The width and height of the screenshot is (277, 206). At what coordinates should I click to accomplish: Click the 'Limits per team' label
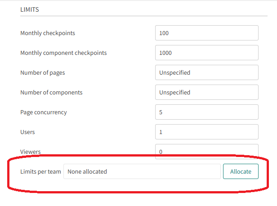(x=40, y=171)
